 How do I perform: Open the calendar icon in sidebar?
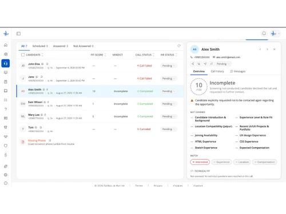(x=6, y=82)
